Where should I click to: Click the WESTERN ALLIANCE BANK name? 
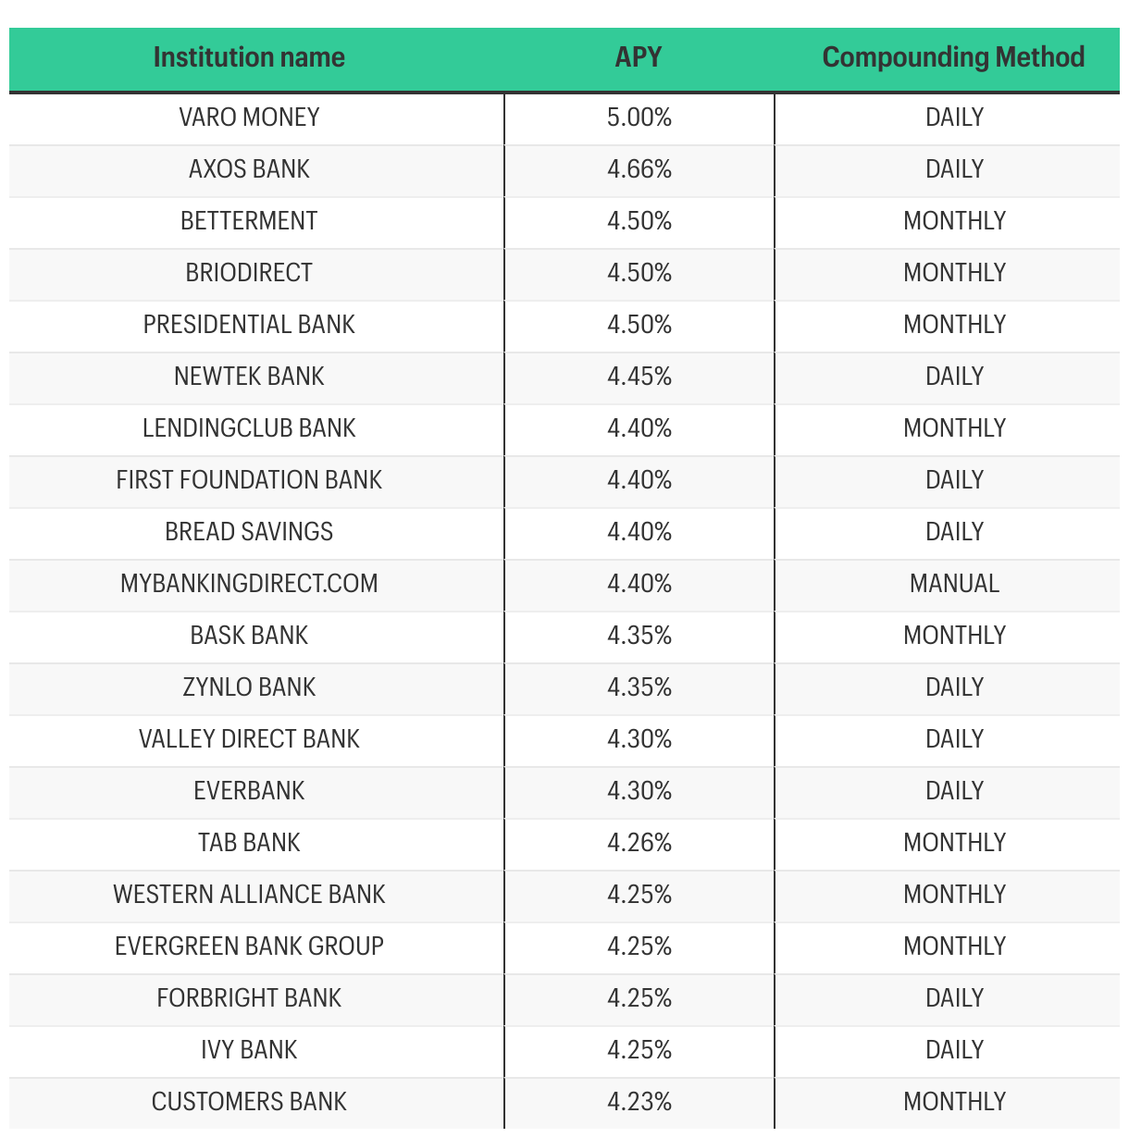pos(249,895)
